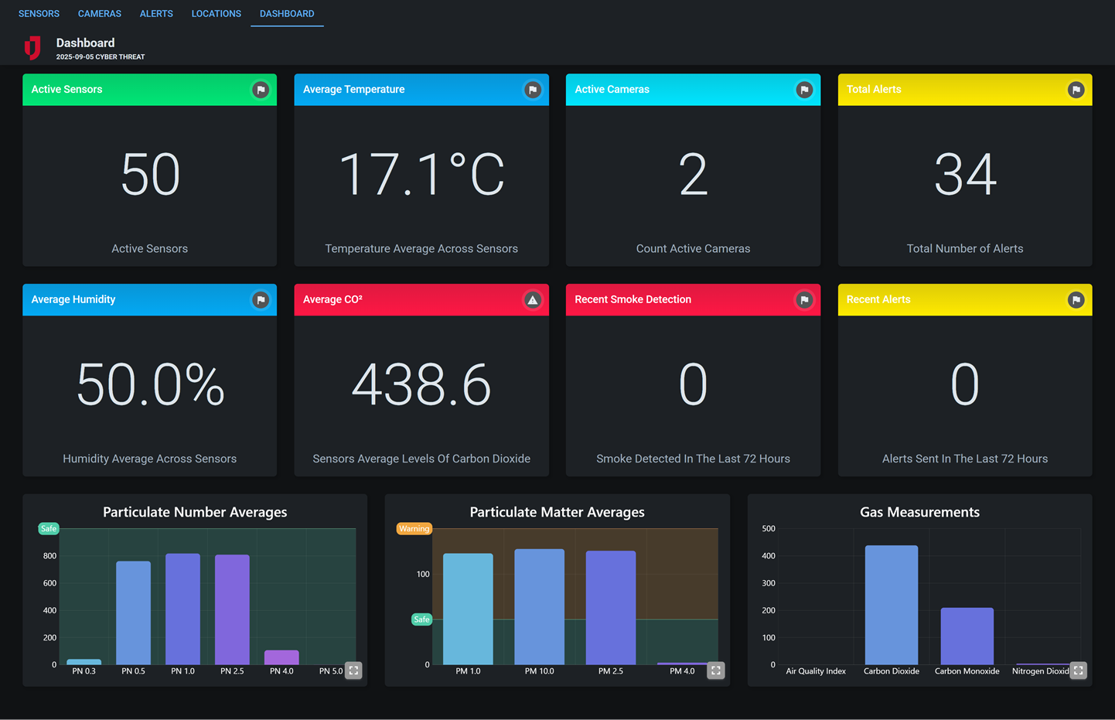Click the flag icon on Average Humidity card

tap(261, 300)
